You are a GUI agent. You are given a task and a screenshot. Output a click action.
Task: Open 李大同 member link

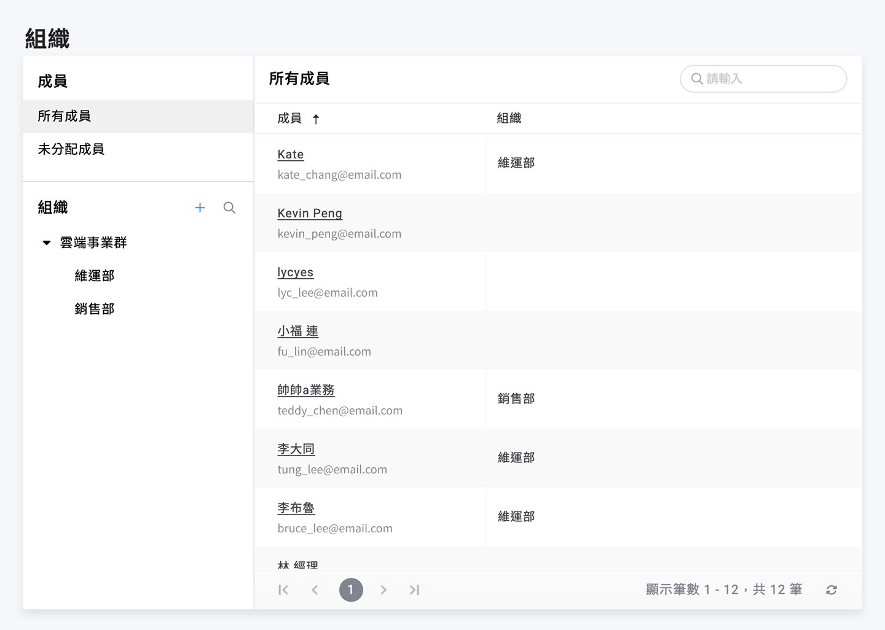tap(296, 449)
